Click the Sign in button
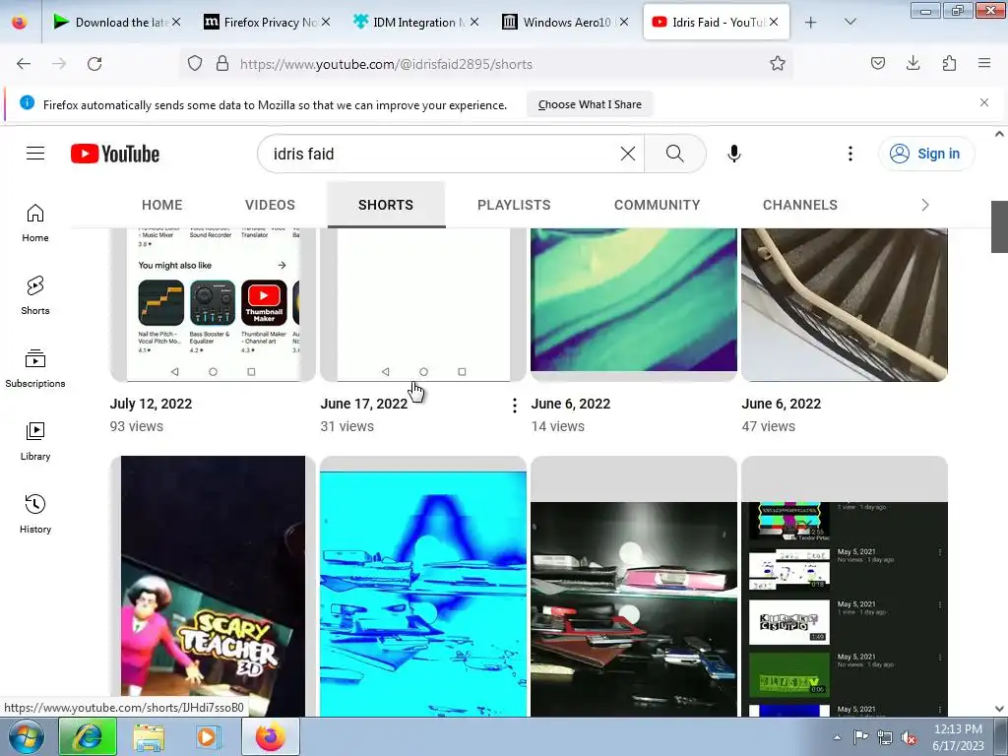 tap(926, 154)
